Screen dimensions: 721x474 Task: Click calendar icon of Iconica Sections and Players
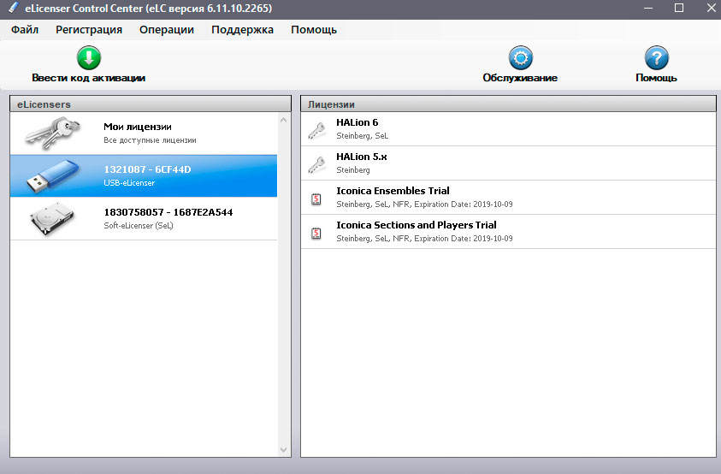316,233
